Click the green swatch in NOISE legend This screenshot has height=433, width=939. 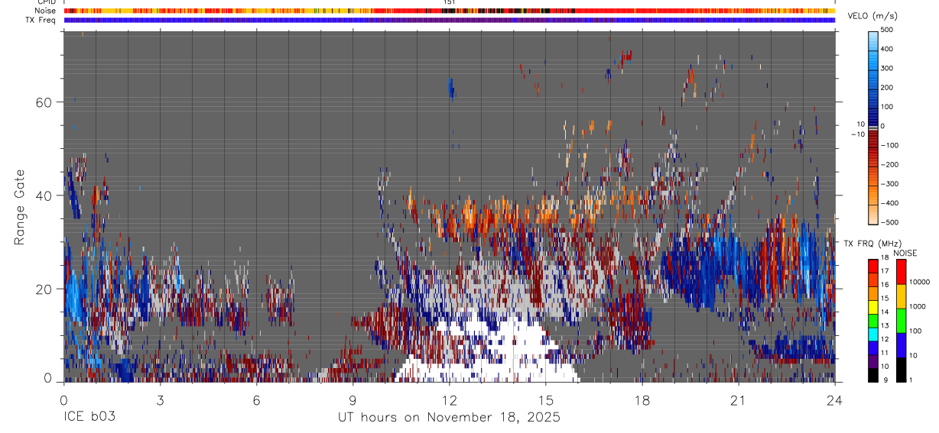(x=902, y=321)
